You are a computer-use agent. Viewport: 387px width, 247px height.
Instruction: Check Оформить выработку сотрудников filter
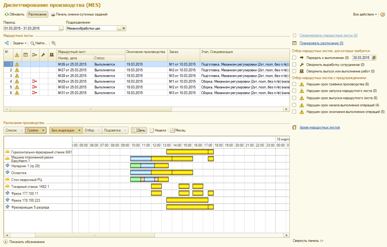(294, 65)
